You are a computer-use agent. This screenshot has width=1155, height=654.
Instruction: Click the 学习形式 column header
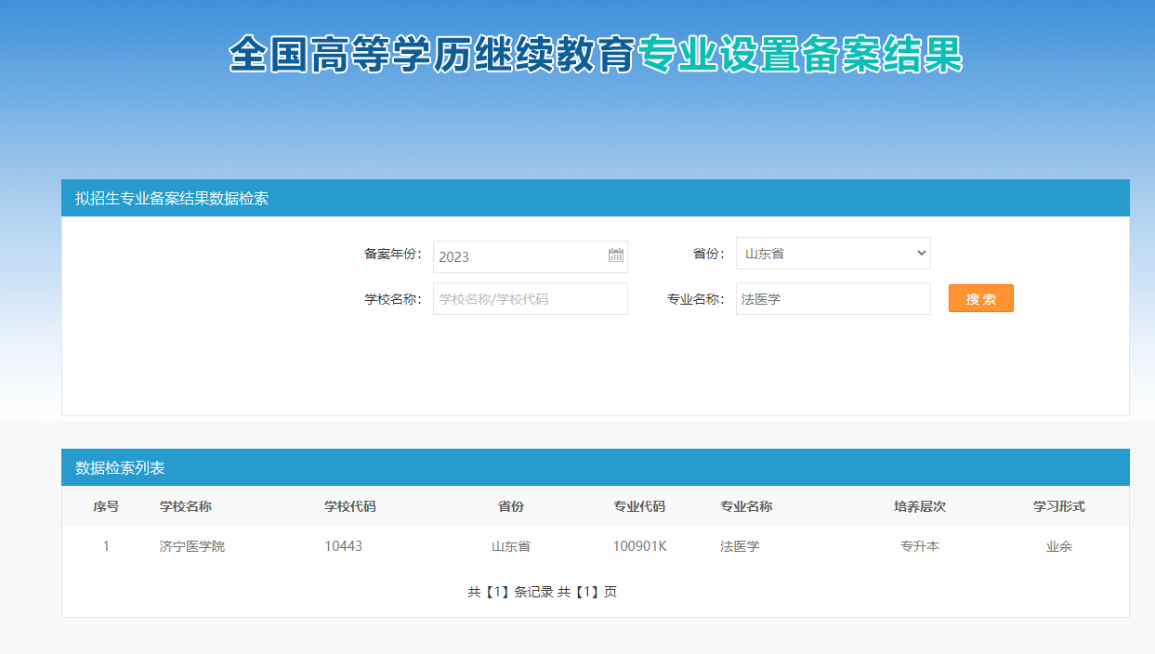pos(1059,506)
